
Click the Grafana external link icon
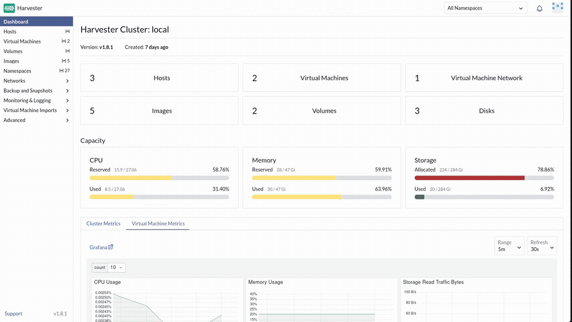coord(111,247)
